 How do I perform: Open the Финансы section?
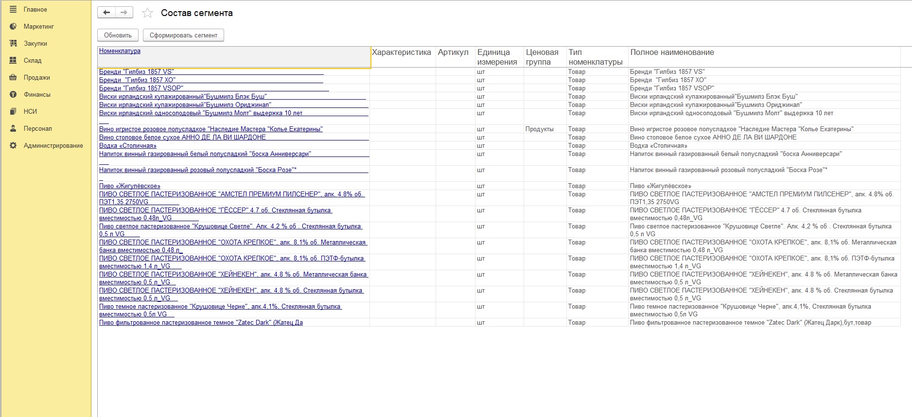pyautogui.click(x=37, y=94)
